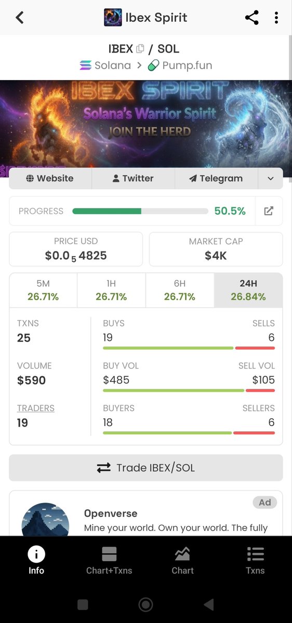Tap the Ibex Spirit banner image
The image size is (292, 623).
[x=146, y=124]
